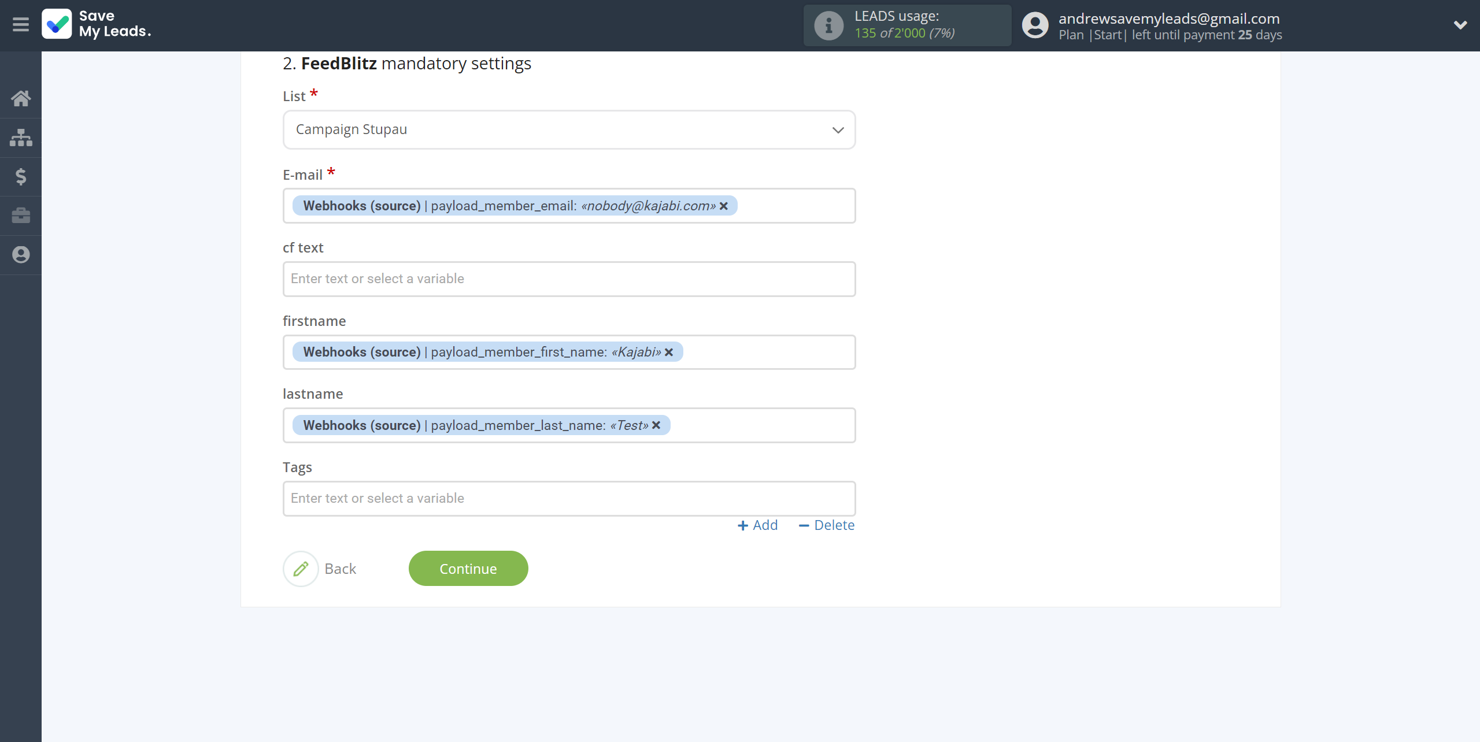Remove payload_member_first_name variable tag
Screen dimensions: 1480x742
click(x=669, y=352)
